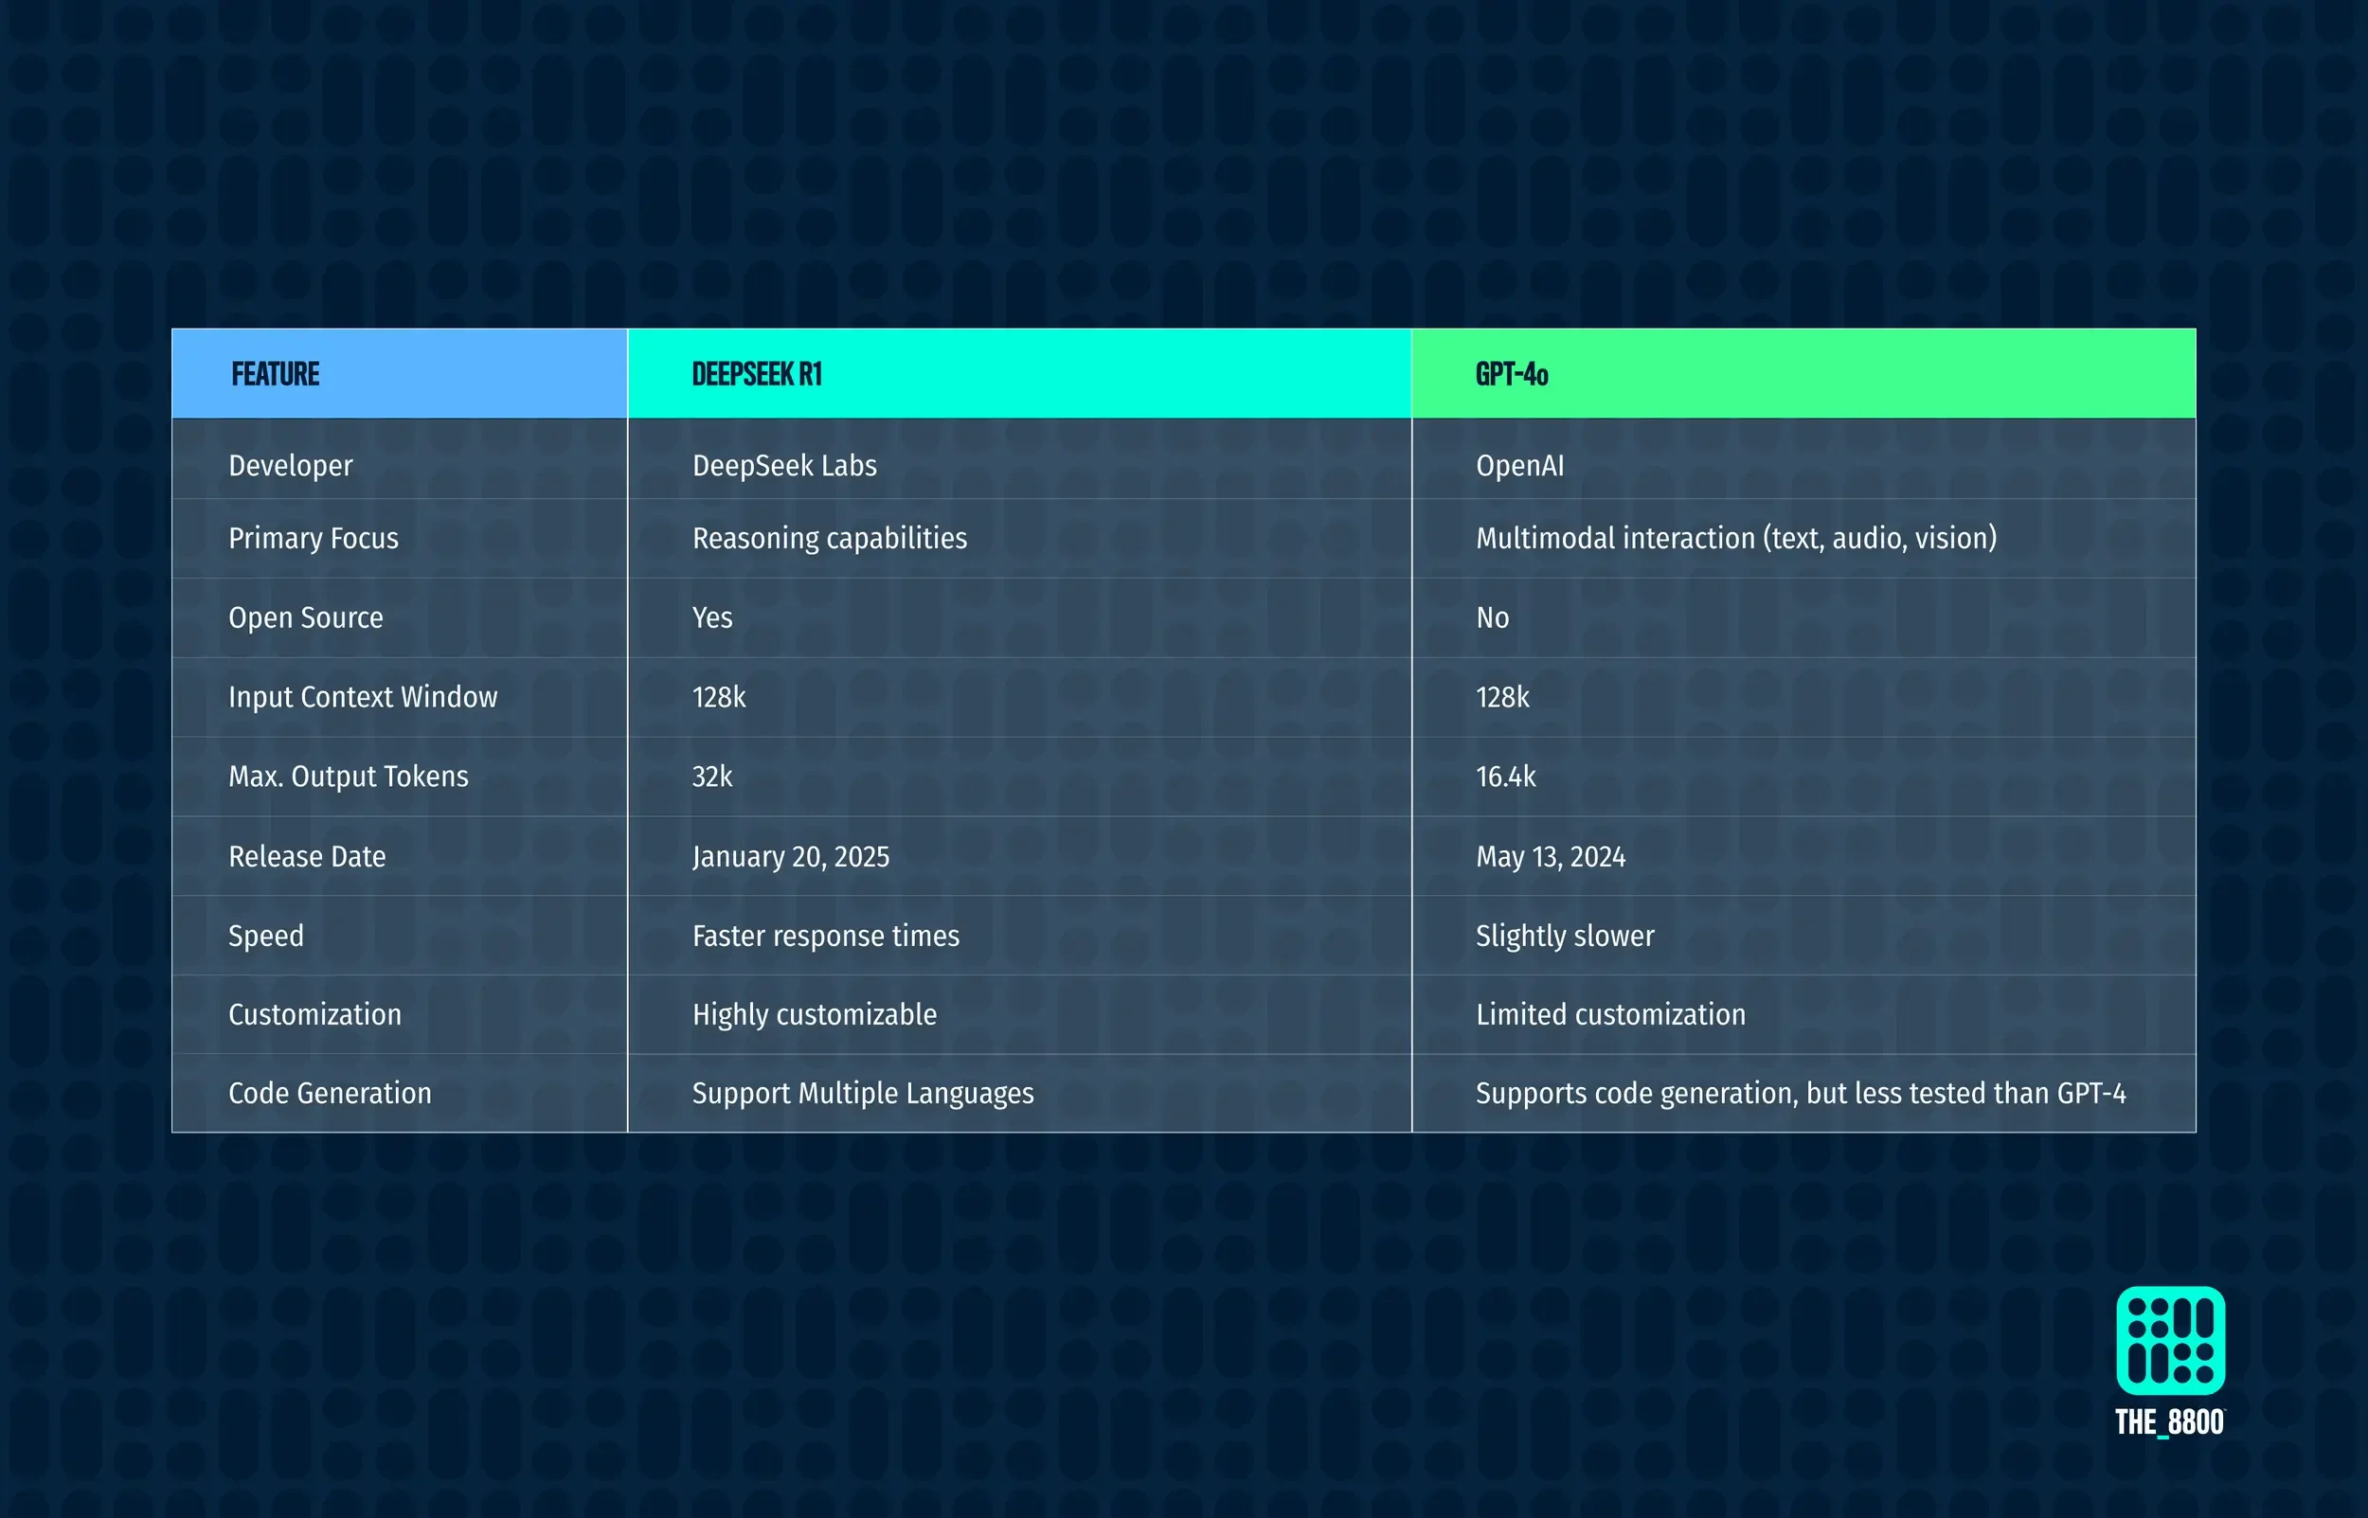Click the Code Generation row label
2368x1518 pixels.
pyautogui.click(x=330, y=1093)
